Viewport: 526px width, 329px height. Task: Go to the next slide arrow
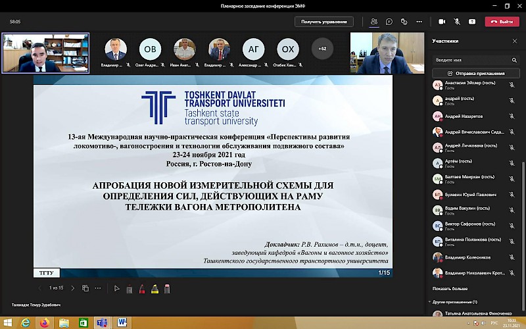tap(72, 288)
